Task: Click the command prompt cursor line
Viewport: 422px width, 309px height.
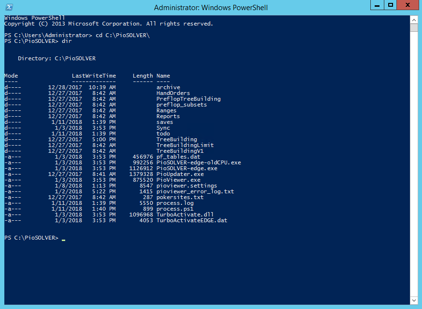Action: click(63, 238)
